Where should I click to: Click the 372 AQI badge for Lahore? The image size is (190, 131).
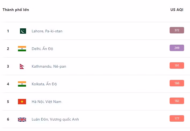[x=177, y=30]
